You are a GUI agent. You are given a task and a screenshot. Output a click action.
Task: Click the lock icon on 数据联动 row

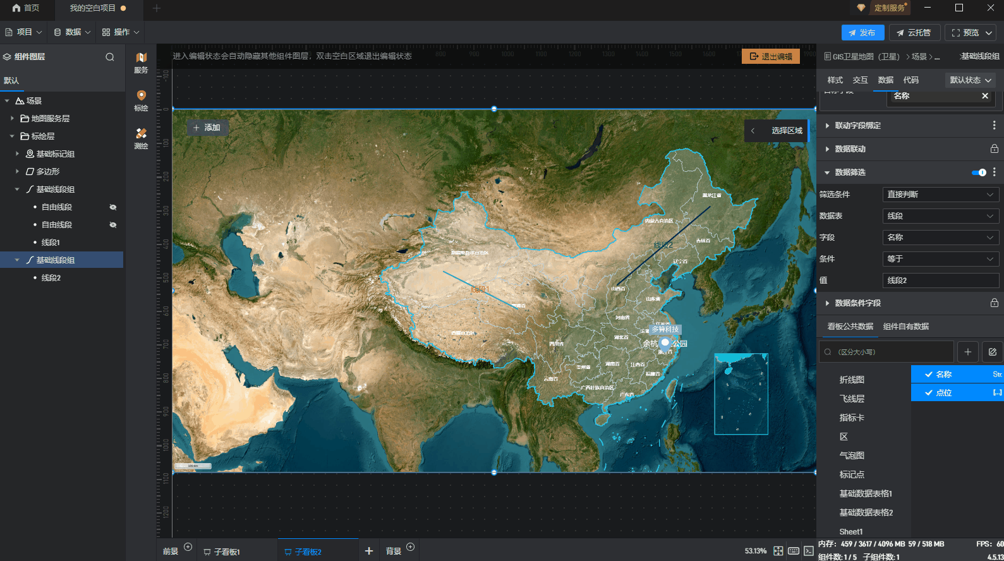994,149
